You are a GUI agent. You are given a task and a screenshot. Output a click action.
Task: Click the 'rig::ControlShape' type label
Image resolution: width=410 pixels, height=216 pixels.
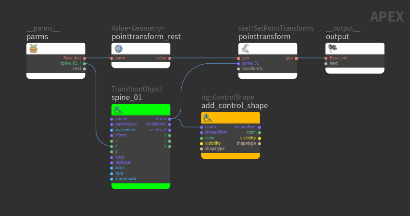(x=227, y=97)
